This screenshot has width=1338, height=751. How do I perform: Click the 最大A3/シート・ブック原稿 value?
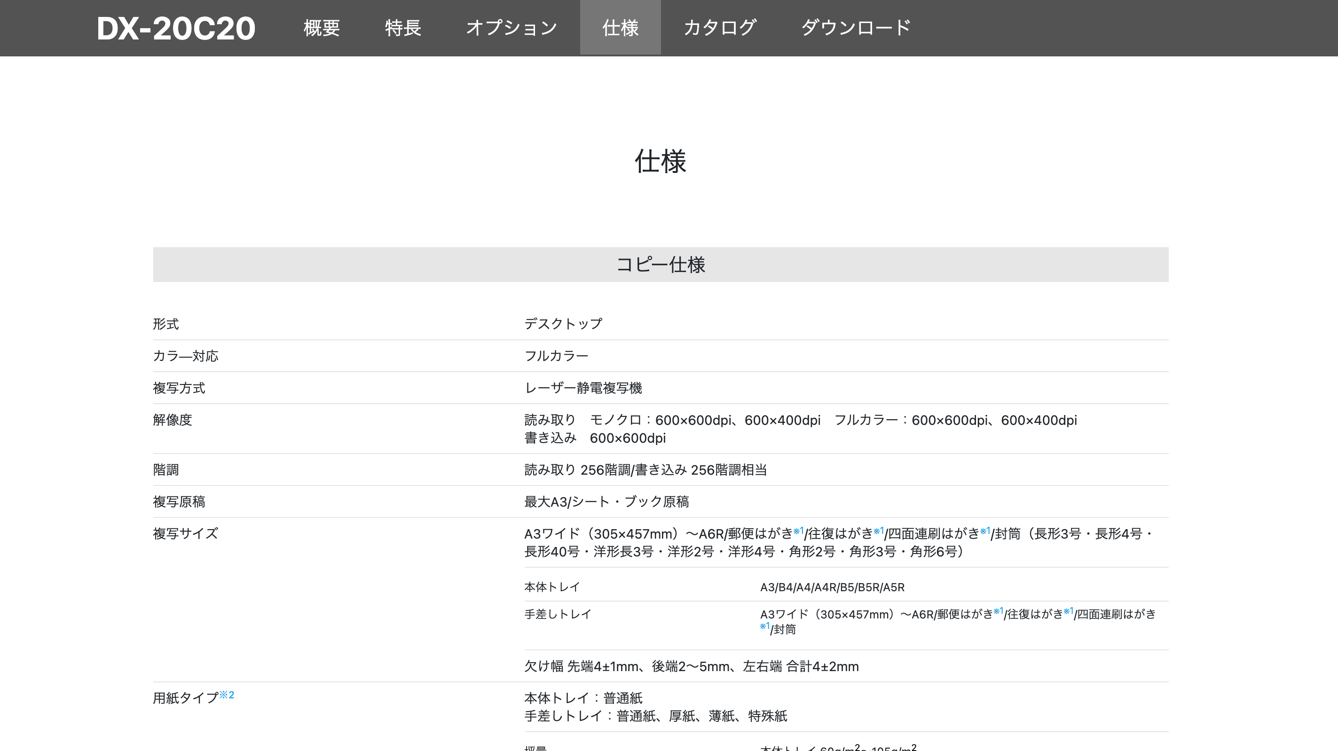[606, 502]
